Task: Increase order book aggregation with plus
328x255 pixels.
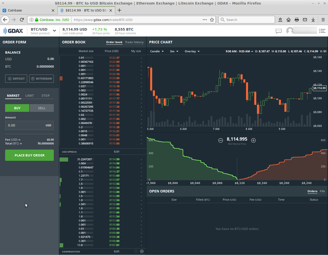Action: 142,251
